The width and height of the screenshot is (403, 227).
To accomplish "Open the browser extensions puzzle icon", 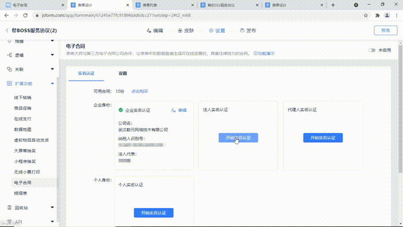I will click(377, 16).
